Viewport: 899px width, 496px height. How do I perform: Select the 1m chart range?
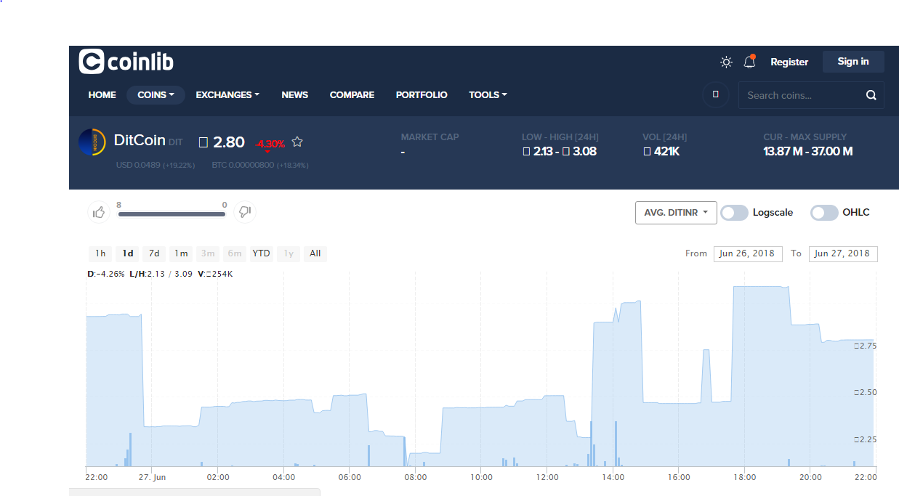(181, 253)
